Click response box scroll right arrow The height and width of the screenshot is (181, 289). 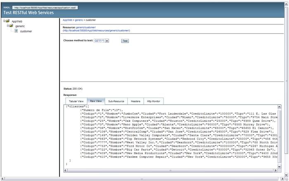click(x=275, y=170)
